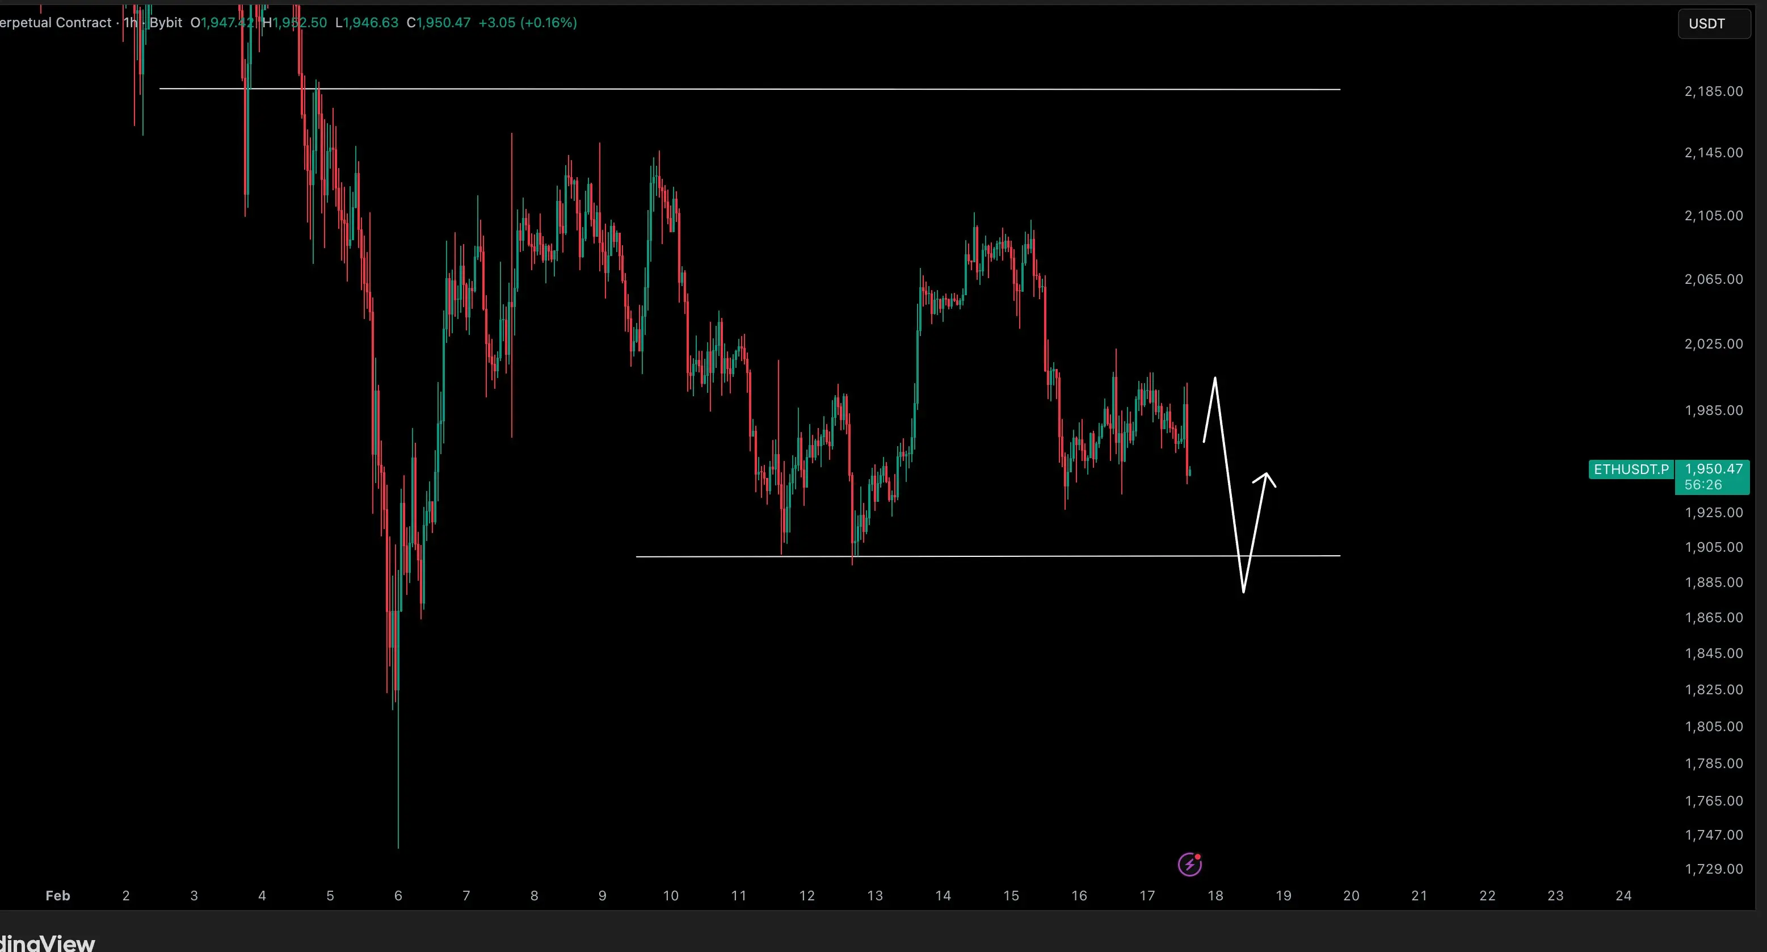Screen dimensions: 1767x952
Task: Click the +3.05 (+0.16%) change value
Action: (x=528, y=23)
